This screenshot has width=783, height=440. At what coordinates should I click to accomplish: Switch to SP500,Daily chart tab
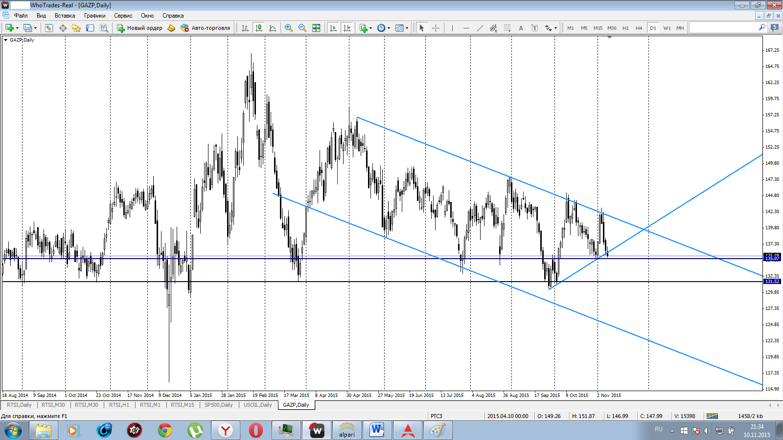pyautogui.click(x=218, y=405)
